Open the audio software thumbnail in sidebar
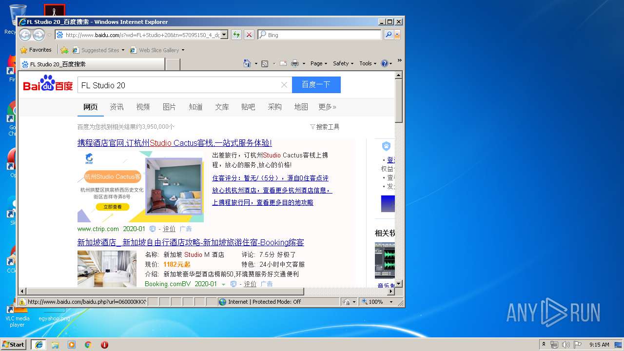 385,261
